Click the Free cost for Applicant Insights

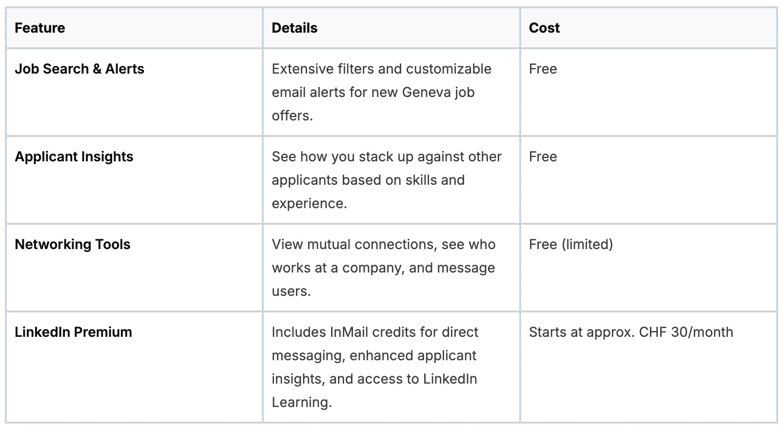[x=543, y=156]
